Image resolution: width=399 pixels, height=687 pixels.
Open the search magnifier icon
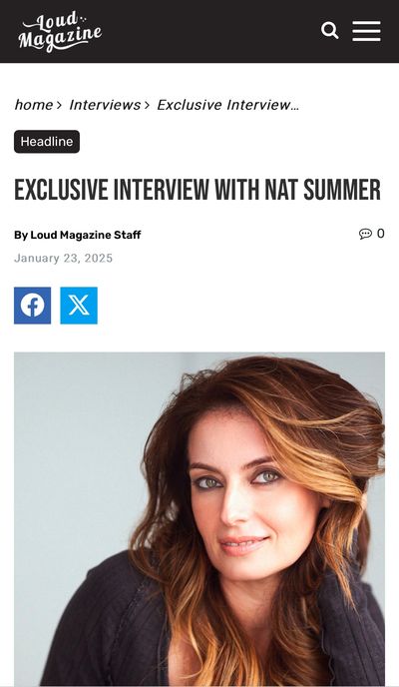[x=330, y=31]
